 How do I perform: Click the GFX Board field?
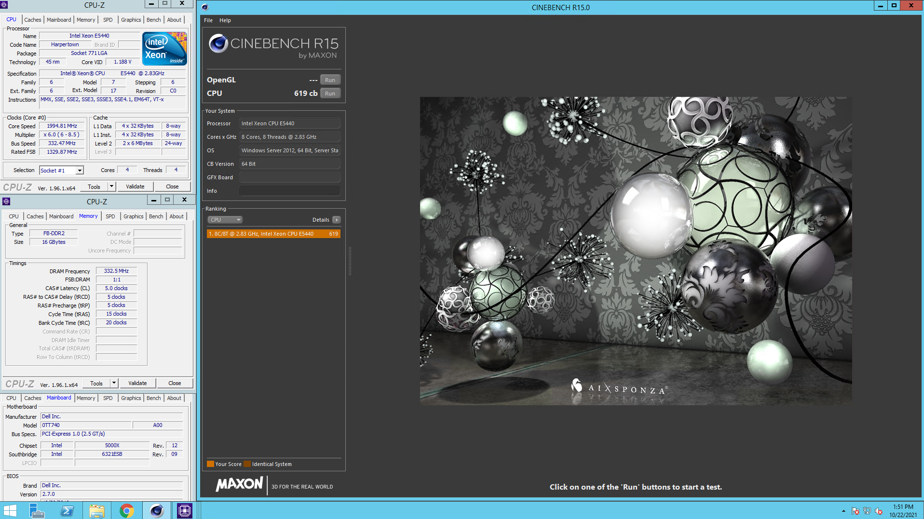click(290, 177)
